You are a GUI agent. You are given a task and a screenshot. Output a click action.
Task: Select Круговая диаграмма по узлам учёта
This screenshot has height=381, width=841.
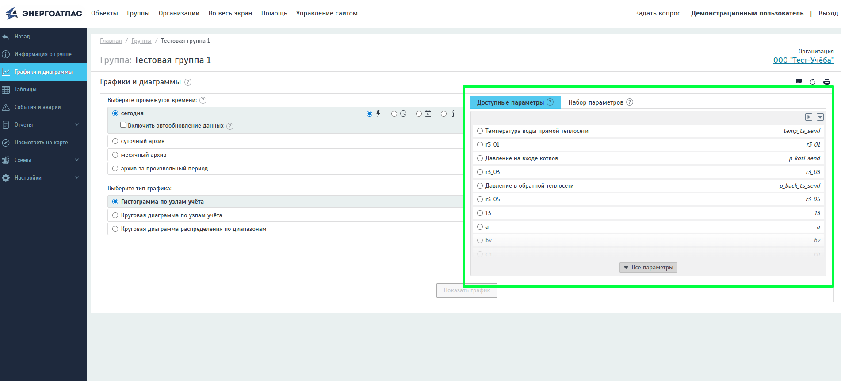115,215
